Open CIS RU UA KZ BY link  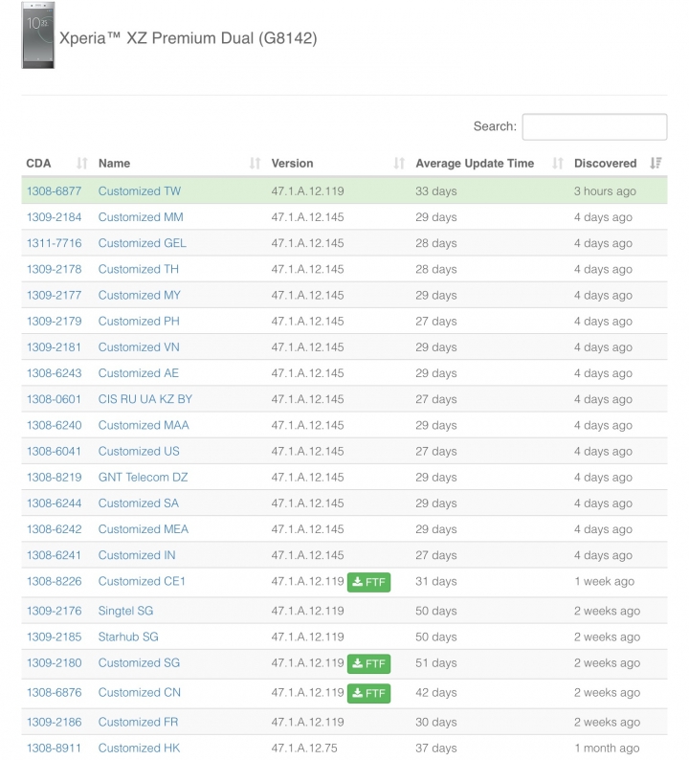(x=145, y=399)
